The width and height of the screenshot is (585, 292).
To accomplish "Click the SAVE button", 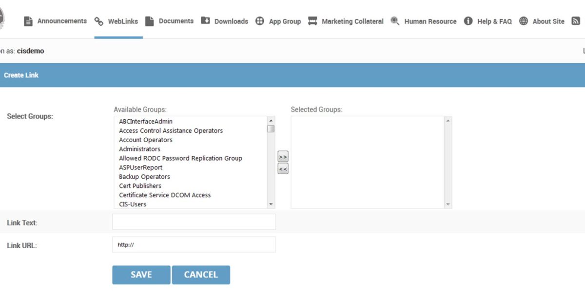I will (x=141, y=274).
